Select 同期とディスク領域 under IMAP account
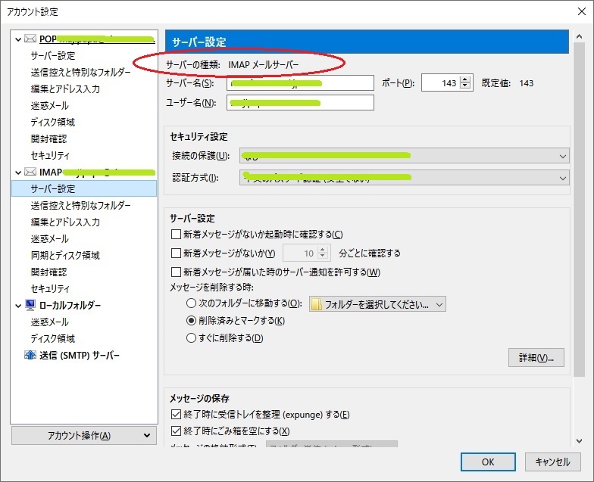 pyautogui.click(x=65, y=255)
